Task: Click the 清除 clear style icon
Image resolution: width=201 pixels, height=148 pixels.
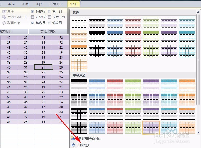Action: [x=73, y=145]
